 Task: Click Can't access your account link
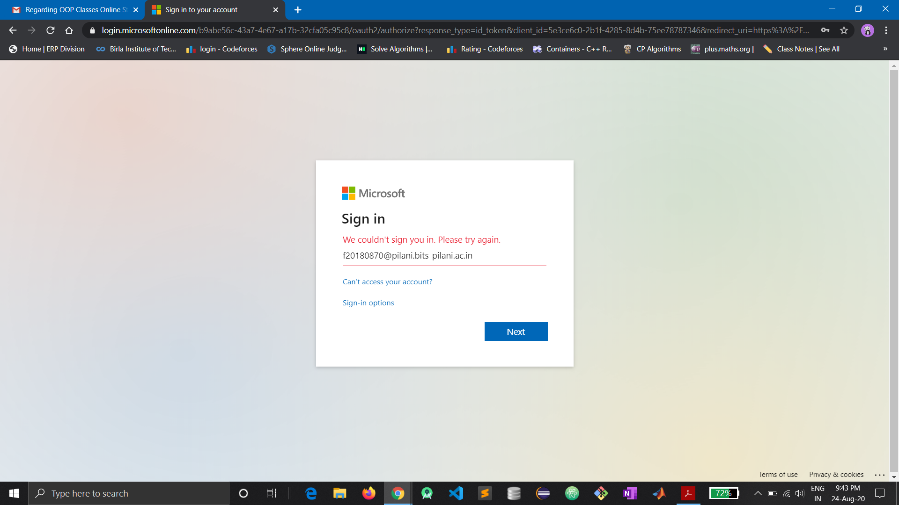pos(387,282)
